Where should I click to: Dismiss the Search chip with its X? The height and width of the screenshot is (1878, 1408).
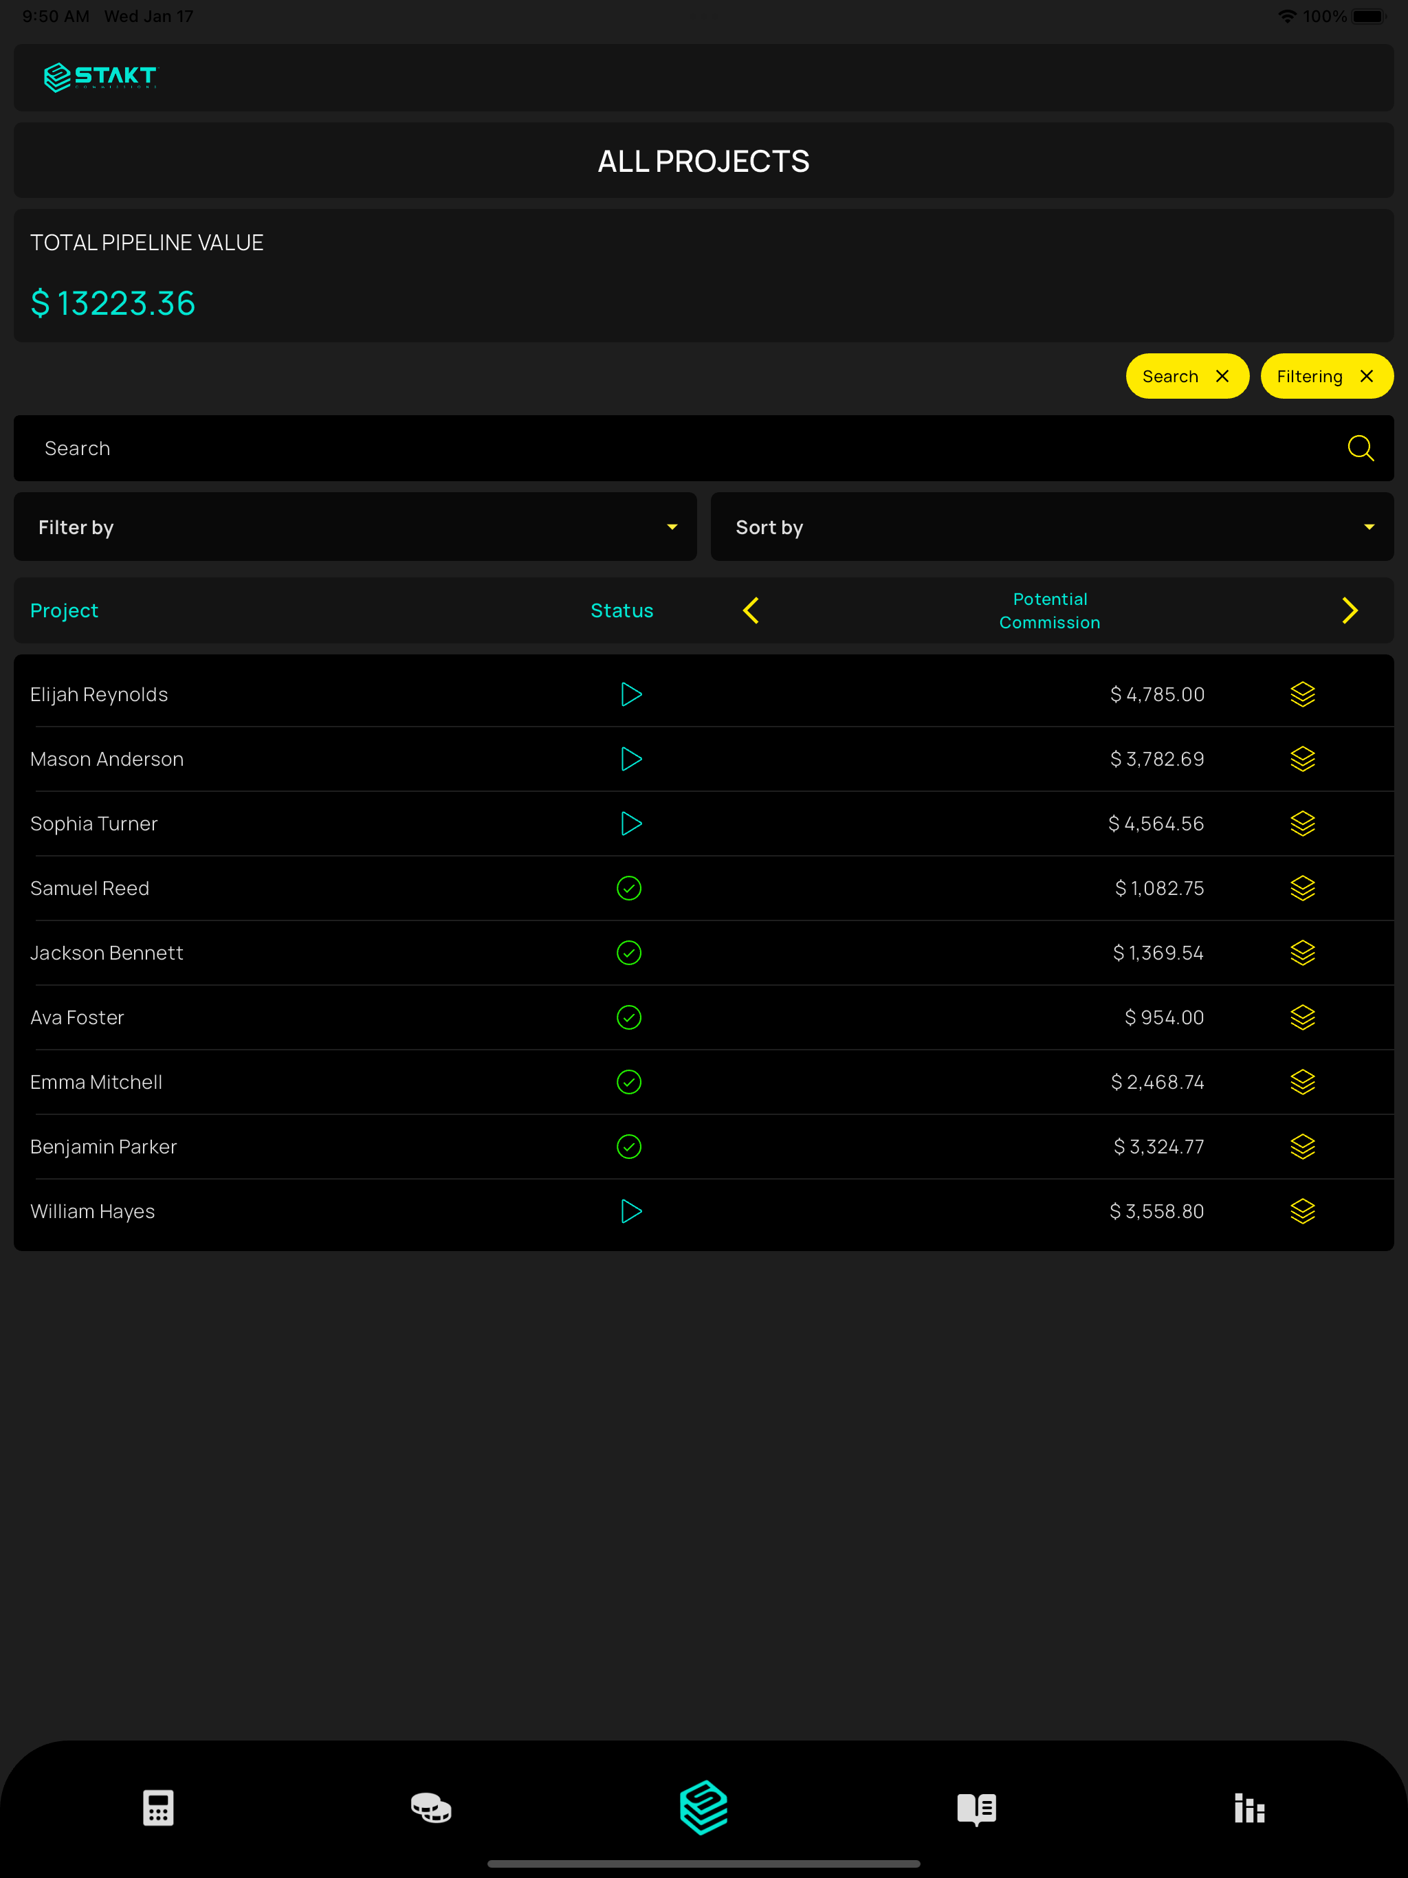pyautogui.click(x=1222, y=376)
